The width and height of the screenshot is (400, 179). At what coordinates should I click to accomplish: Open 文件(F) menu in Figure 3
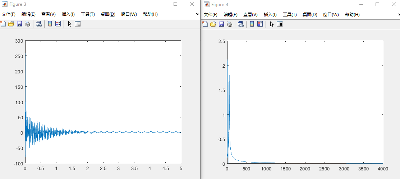click(x=9, y=14)
